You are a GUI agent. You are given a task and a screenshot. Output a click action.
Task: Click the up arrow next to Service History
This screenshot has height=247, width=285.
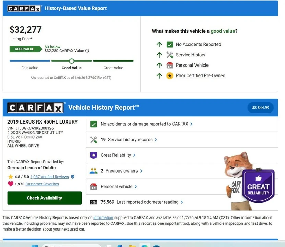coord(159,55)
